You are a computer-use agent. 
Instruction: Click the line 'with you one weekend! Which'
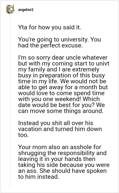tap(59, 99)
